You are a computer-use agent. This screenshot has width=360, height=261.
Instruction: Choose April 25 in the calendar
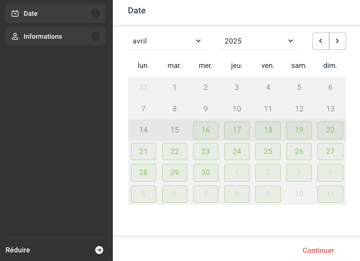(x=268, y=151)
